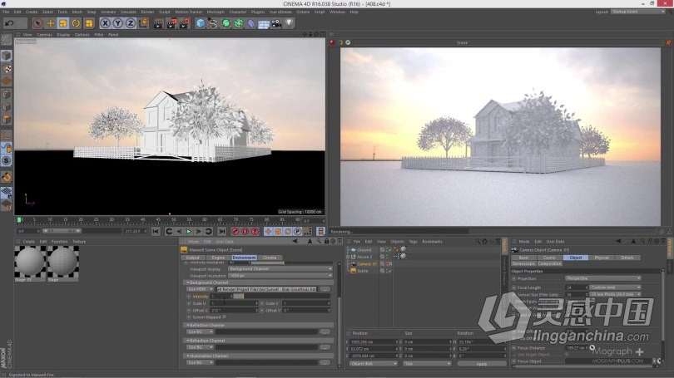Click Render to Picture Viewer icon
This screenshot has width=674, height=378.
pos(171,23)
